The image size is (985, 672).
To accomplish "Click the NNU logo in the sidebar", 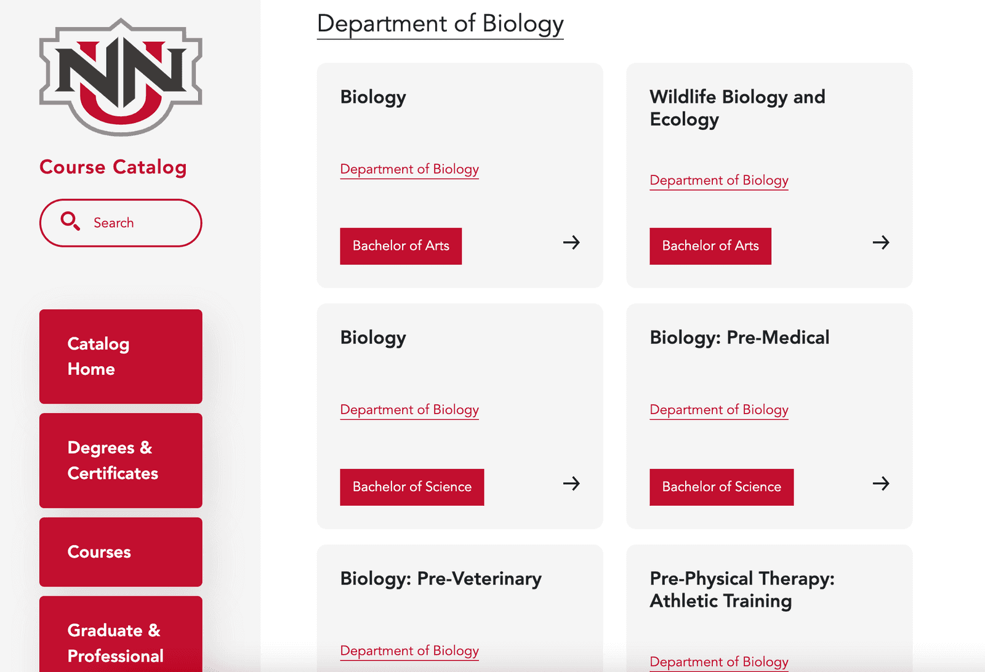I will (121, 78).
